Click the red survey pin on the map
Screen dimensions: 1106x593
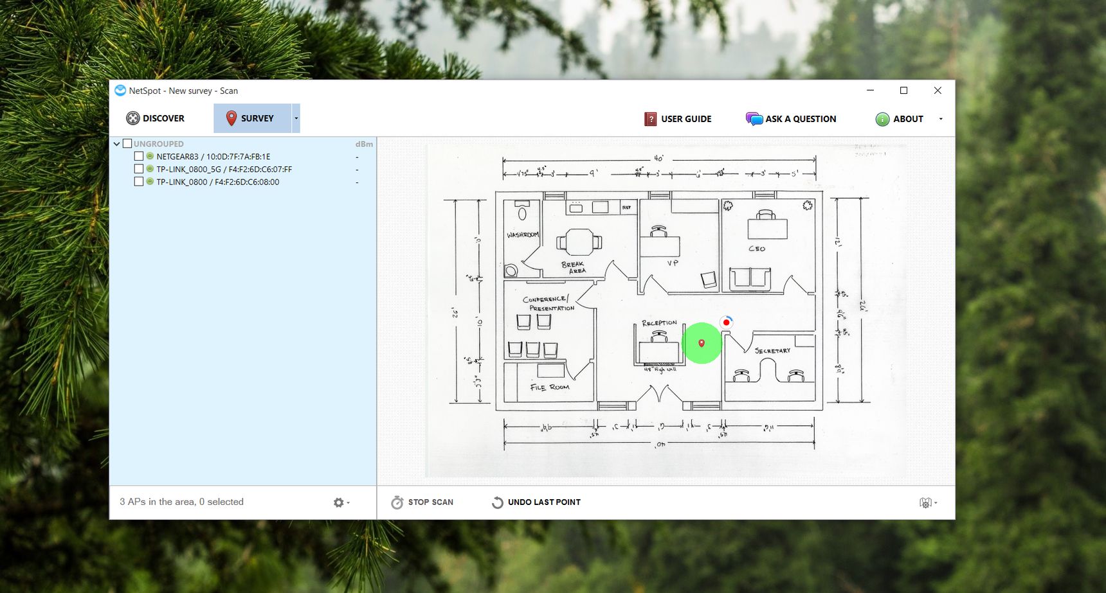click(x=702, y=343)
